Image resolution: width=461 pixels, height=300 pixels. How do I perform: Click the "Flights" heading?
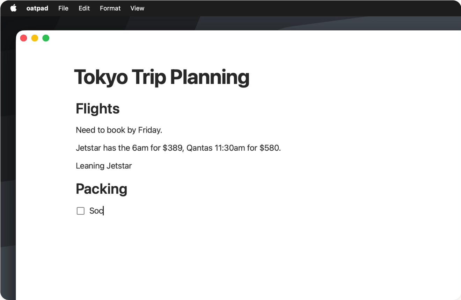[98, 109]
